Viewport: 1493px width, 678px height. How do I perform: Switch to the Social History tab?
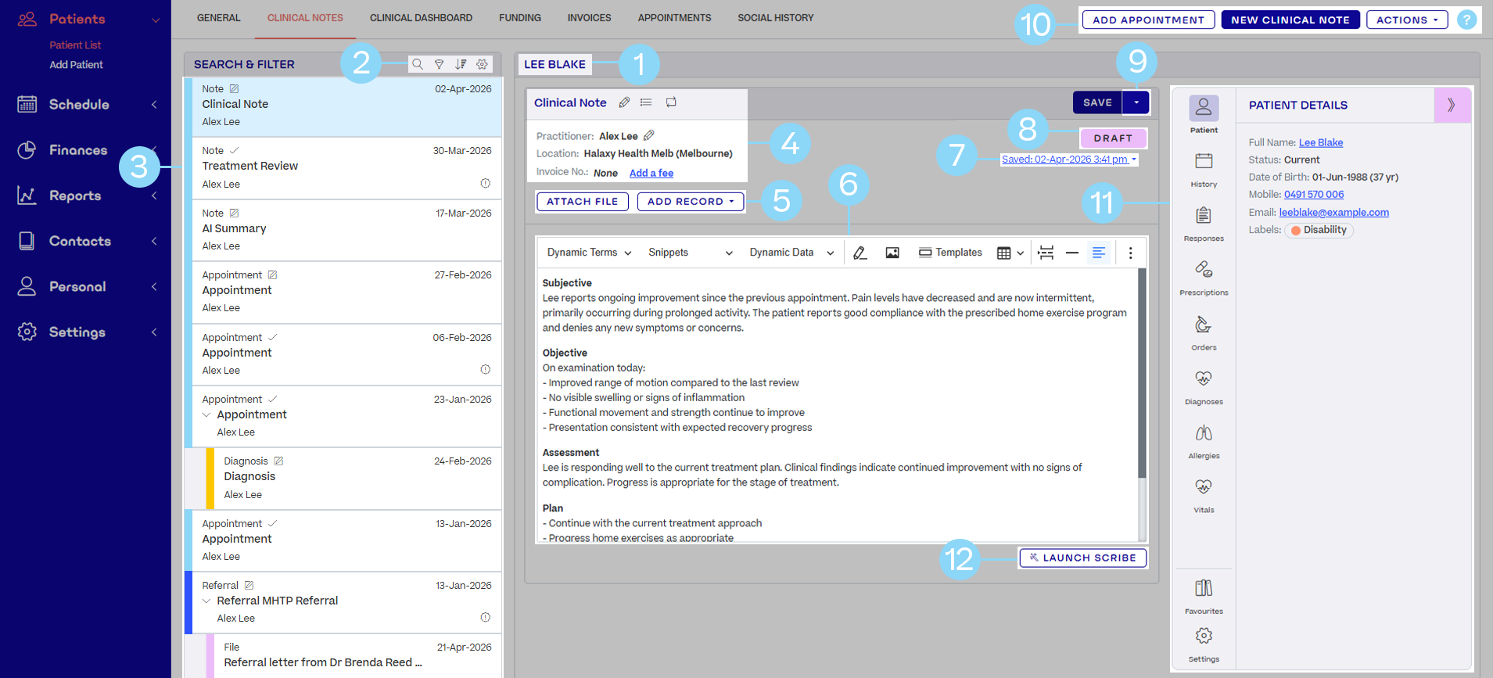776,18
